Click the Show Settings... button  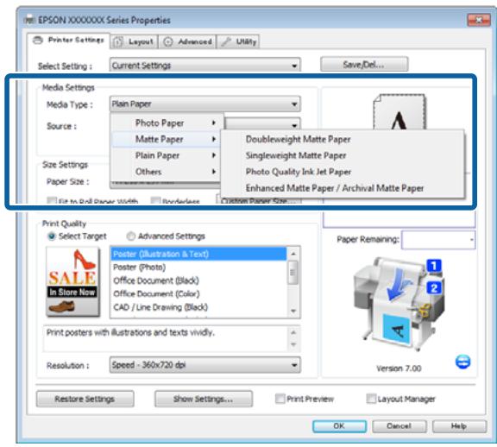[x=204, y=399]
